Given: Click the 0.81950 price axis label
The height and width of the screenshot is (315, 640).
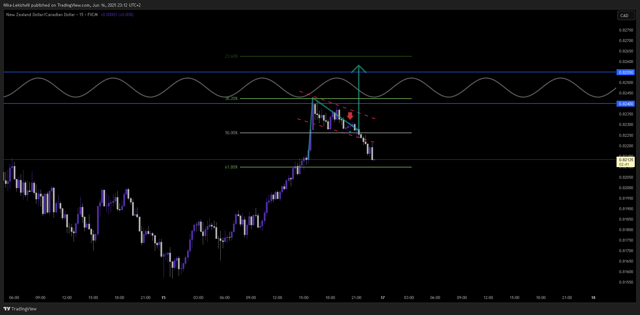Looking at the screenshot, I should [626, 198].
